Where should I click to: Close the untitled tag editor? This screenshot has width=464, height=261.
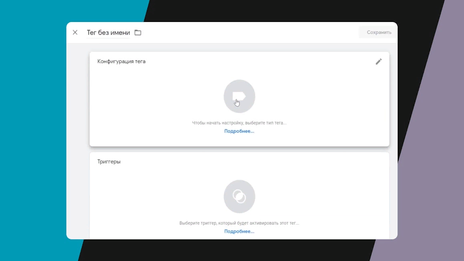click(x=75, y=32)
